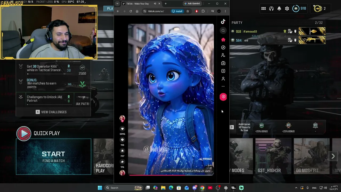The image size is (341, 192).
Task: Select the Hardcore Quick Play card
Action: 104,157
